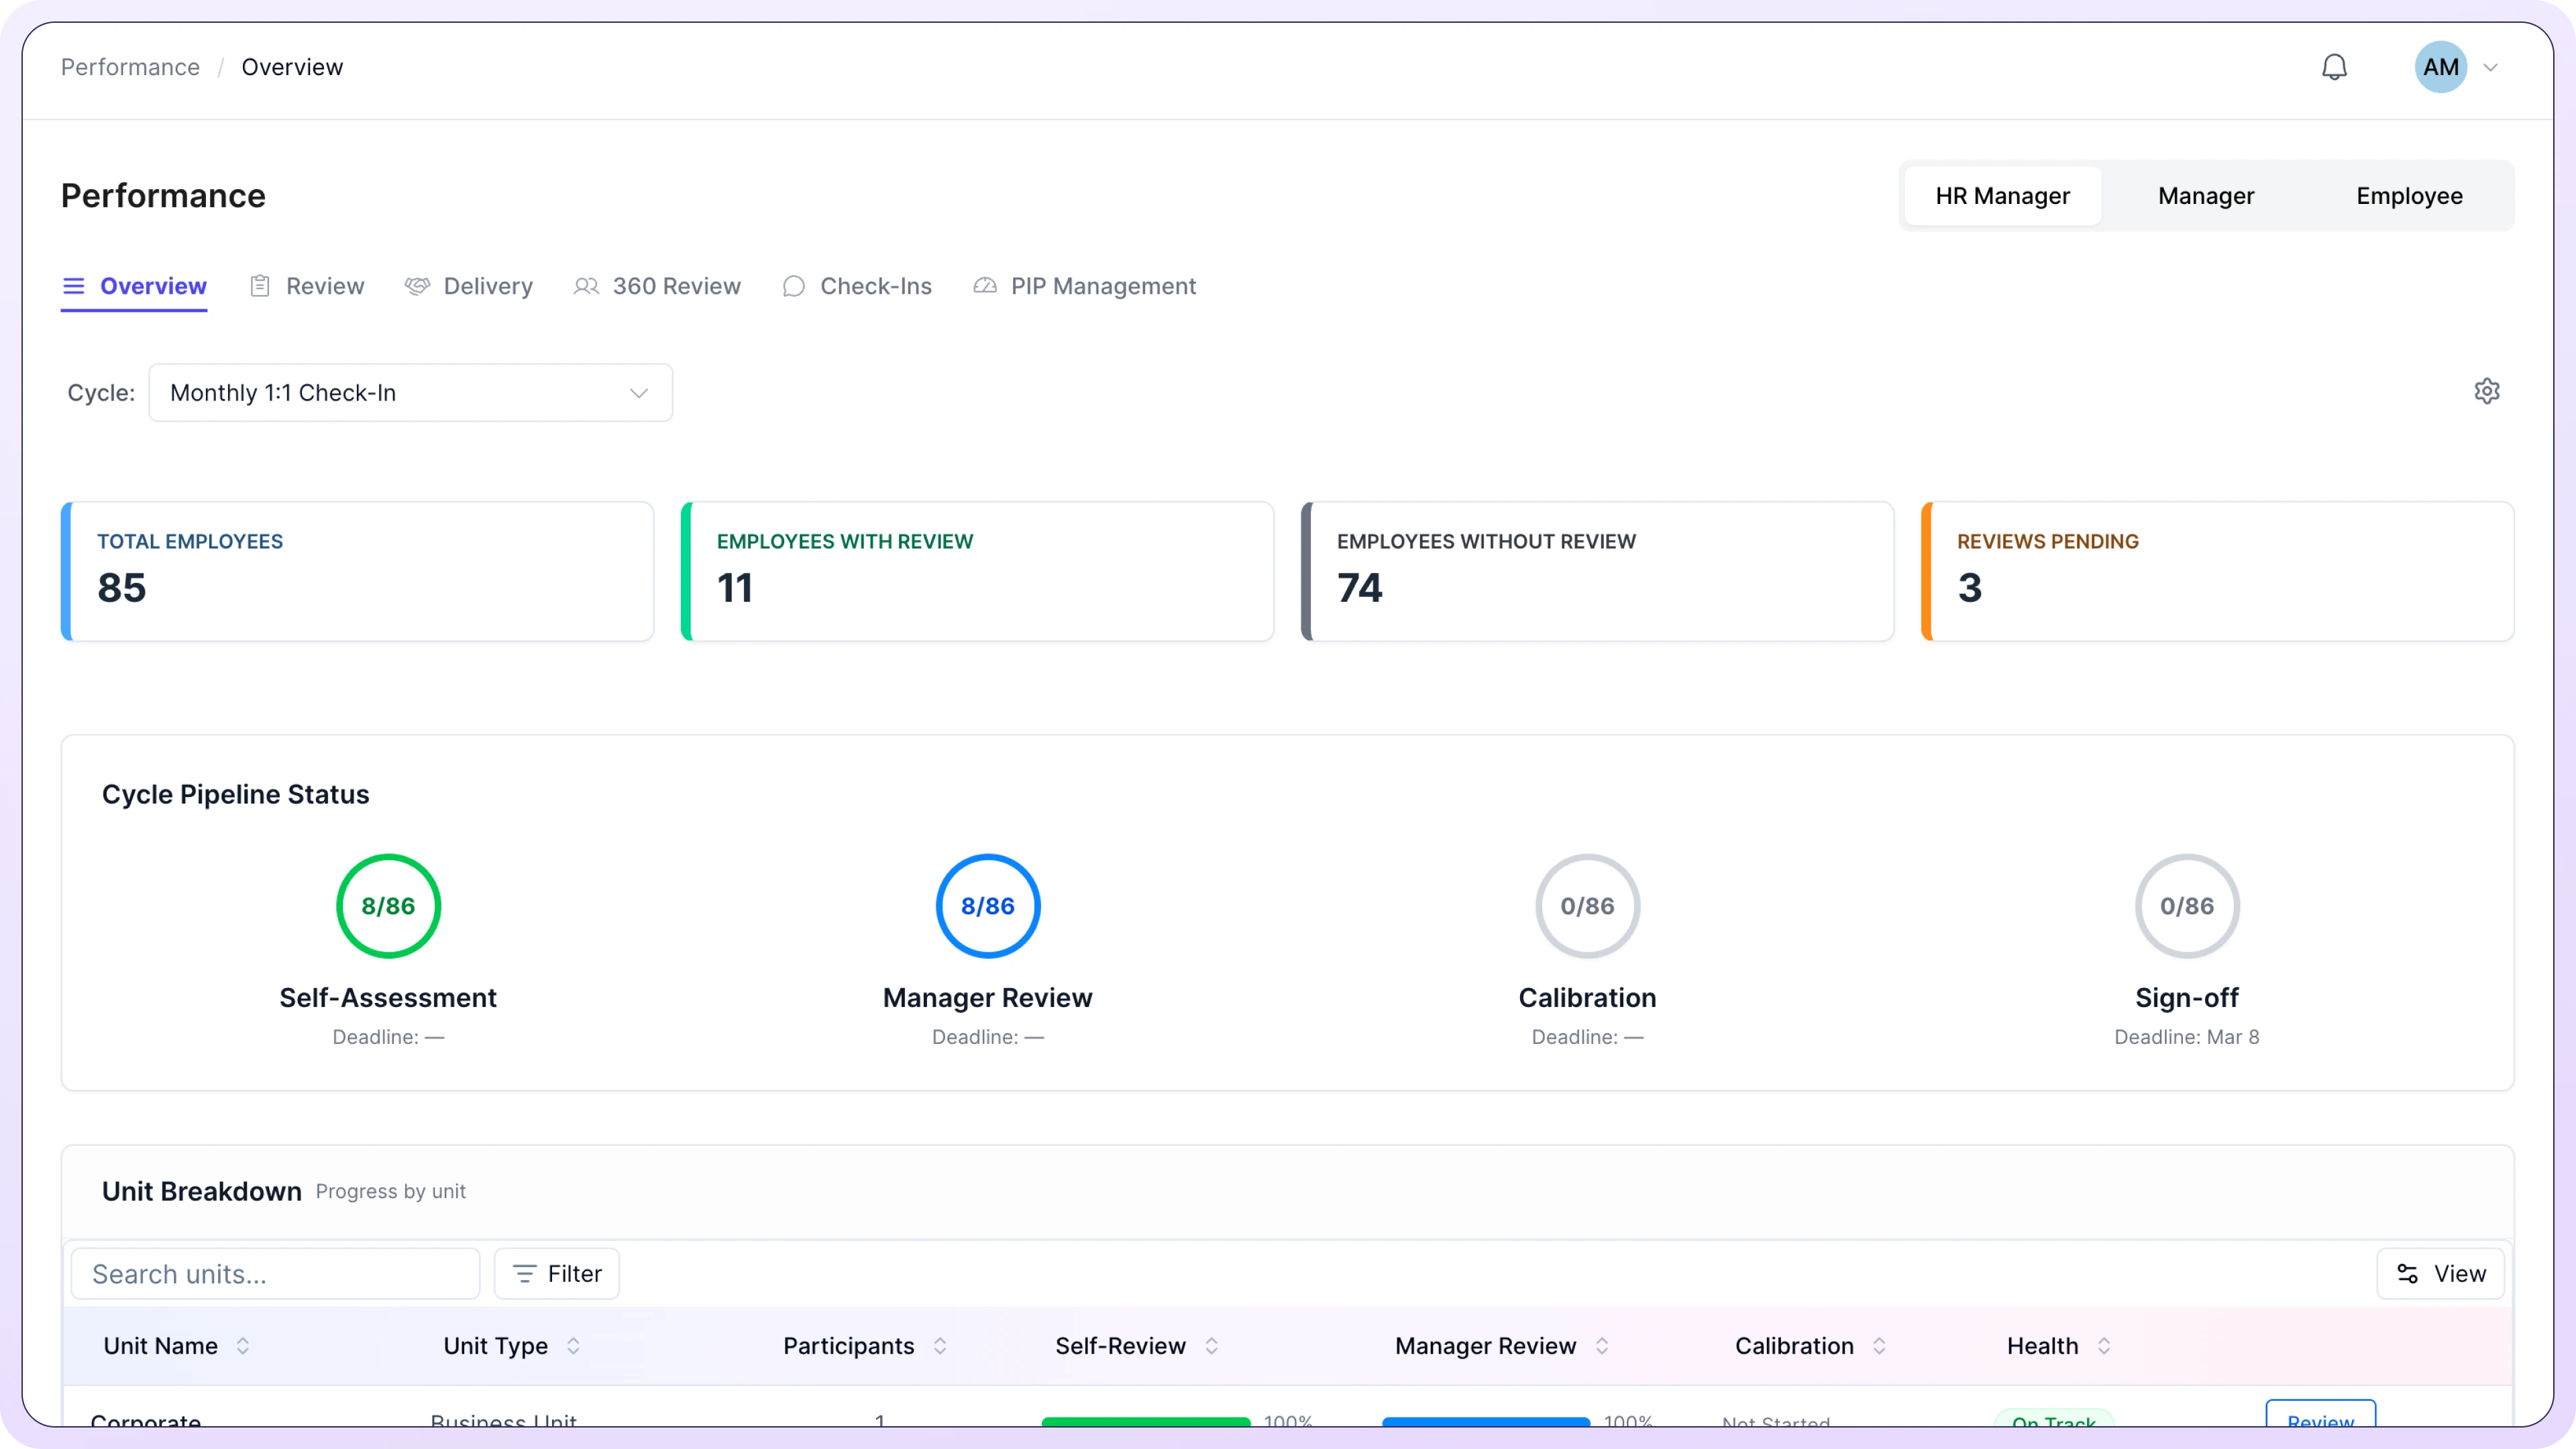Image resolution: width=2576 pixels, height=1449 pixels.
Task: Open the cycle settings gear icon
Action: click(x=2486, y=391)
